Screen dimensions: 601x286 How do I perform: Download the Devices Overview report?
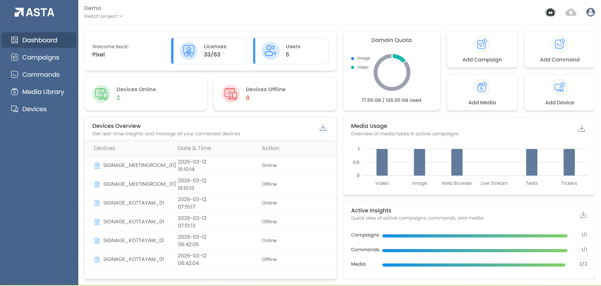(x=323, y=128)
